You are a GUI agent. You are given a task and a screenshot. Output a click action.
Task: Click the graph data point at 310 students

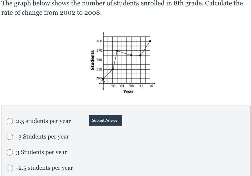point(113,69)
